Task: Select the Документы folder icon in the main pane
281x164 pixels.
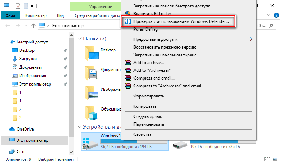Action: pyautogui.click(x=92, y=73)
